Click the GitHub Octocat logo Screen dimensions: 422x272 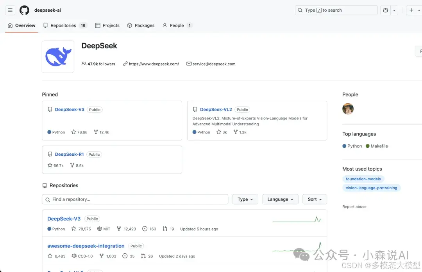[24, 10]
